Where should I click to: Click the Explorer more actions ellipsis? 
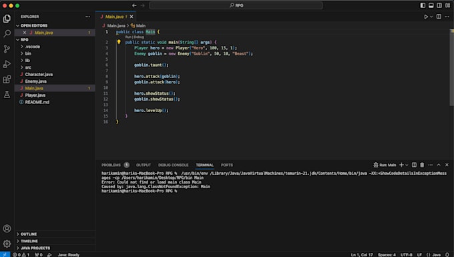[x=87, y=17]
